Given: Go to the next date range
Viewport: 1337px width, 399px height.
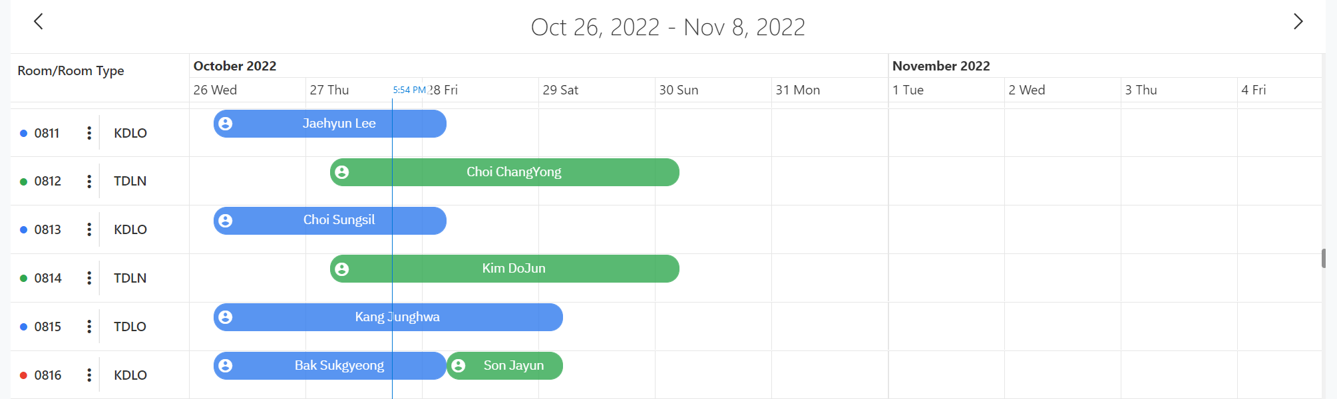Looking at the screenshot, I should (x=1298, y=22).
